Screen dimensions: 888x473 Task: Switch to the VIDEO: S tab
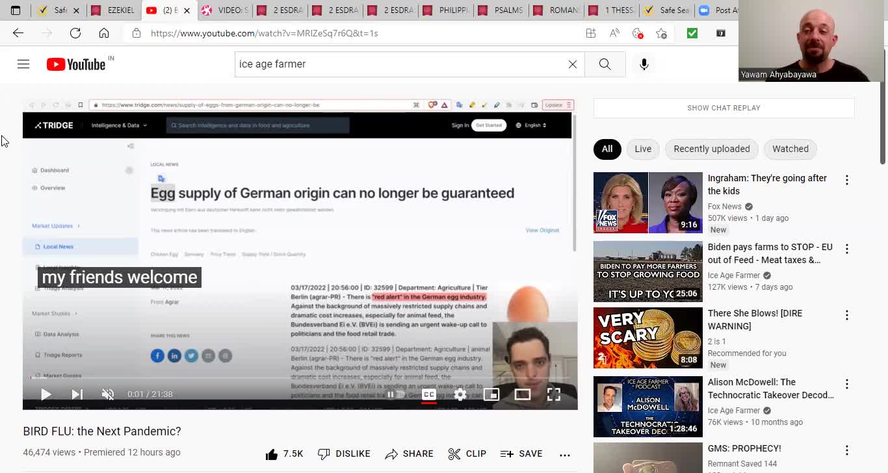coord(224,10)
